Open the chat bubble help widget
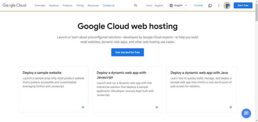Image resolution: width=258 pixels, height=122 pixels. [x=246, y=113]
